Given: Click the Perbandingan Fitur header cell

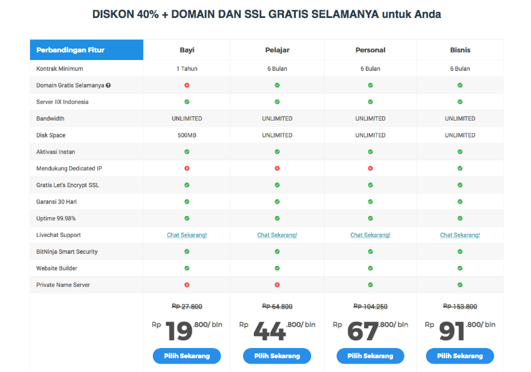Looking at the screenshot, I should [86, 50].
